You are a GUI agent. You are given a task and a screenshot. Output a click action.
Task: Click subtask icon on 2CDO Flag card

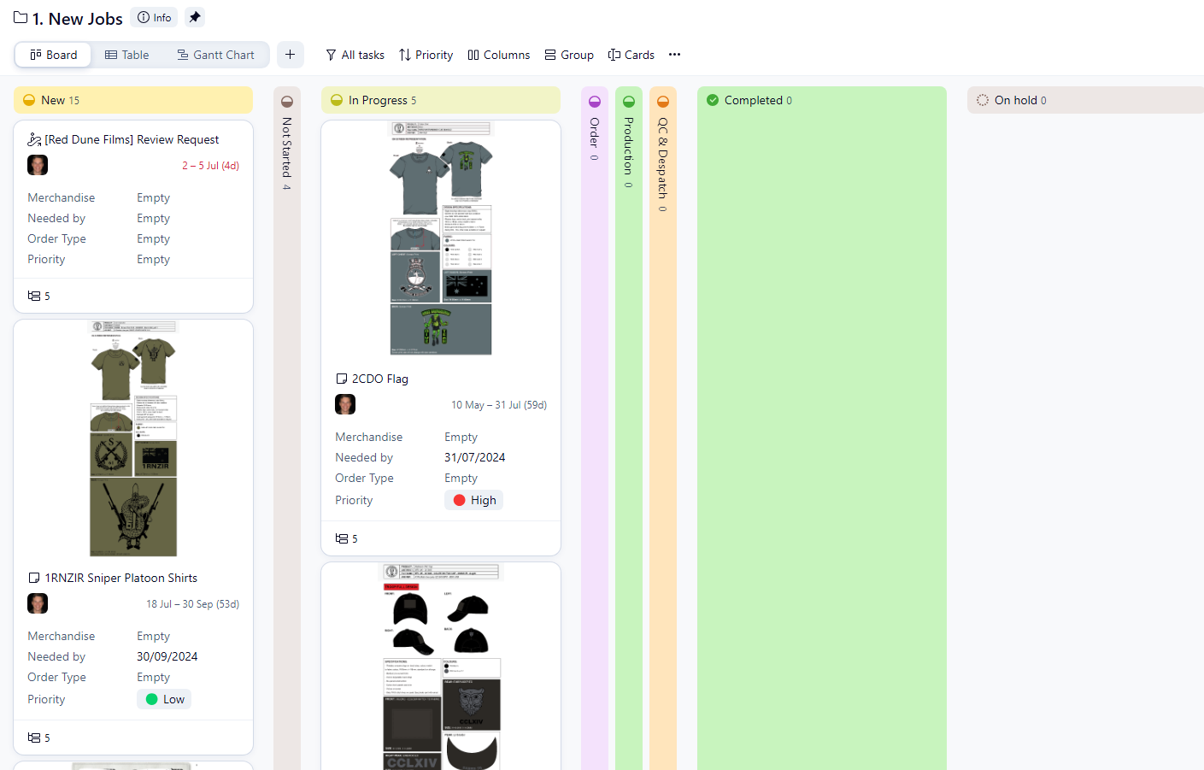pyautogui.click(x=343, y=538)
